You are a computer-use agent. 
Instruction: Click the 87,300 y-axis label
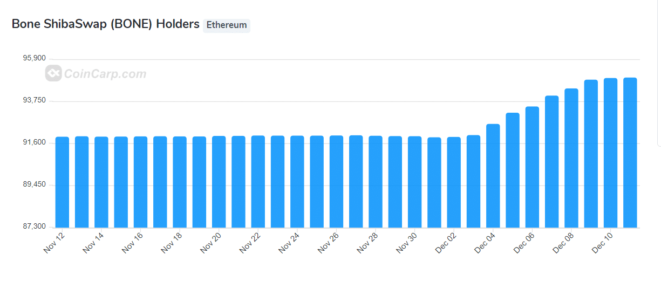(33, 227)
